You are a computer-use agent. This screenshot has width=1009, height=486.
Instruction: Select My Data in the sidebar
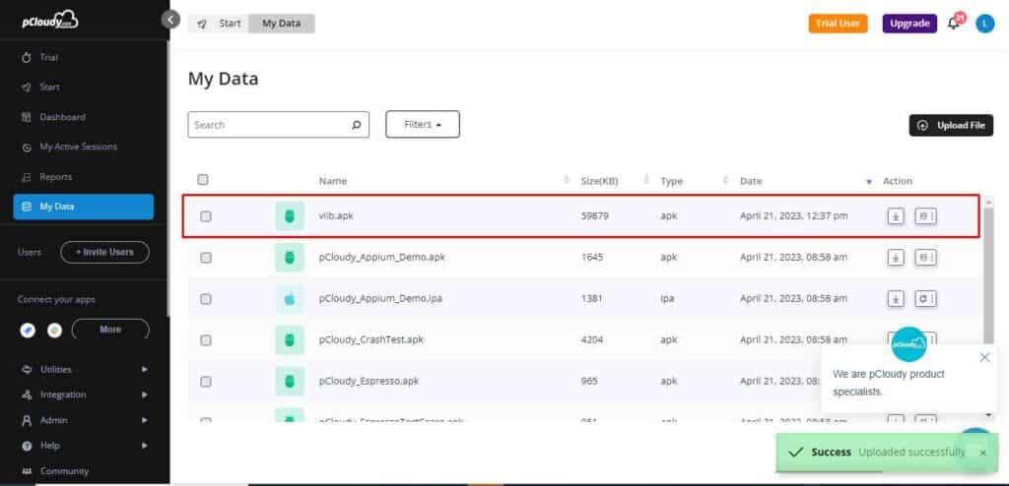pos(83,207)
